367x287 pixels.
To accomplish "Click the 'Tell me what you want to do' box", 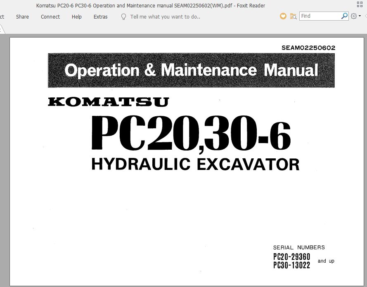I will click(165, 17).
